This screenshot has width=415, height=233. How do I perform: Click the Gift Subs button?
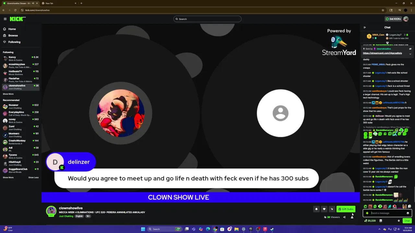coord(346,209)
